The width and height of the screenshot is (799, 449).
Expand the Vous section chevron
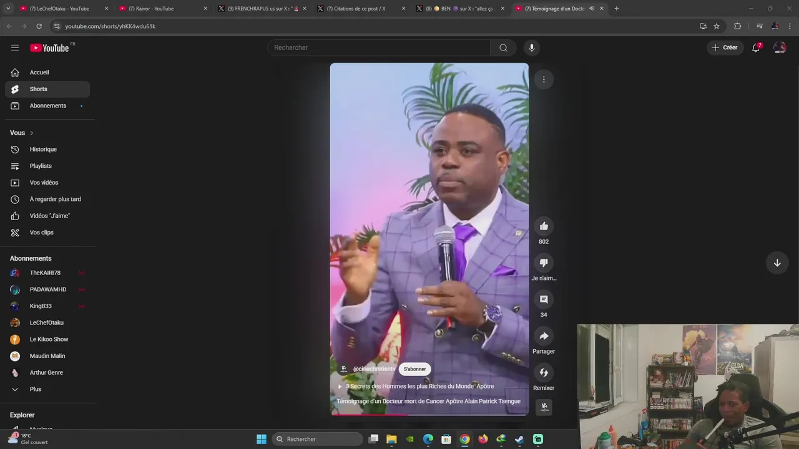pos(31,133)
